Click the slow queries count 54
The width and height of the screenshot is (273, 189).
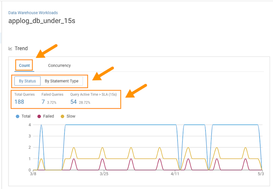[x=73, y=102]
